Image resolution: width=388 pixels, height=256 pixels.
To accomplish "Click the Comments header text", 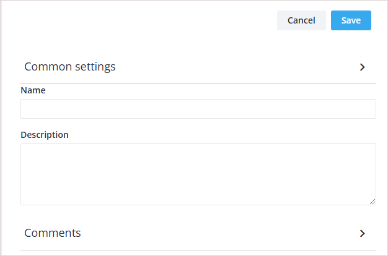I will pos(53,233).
